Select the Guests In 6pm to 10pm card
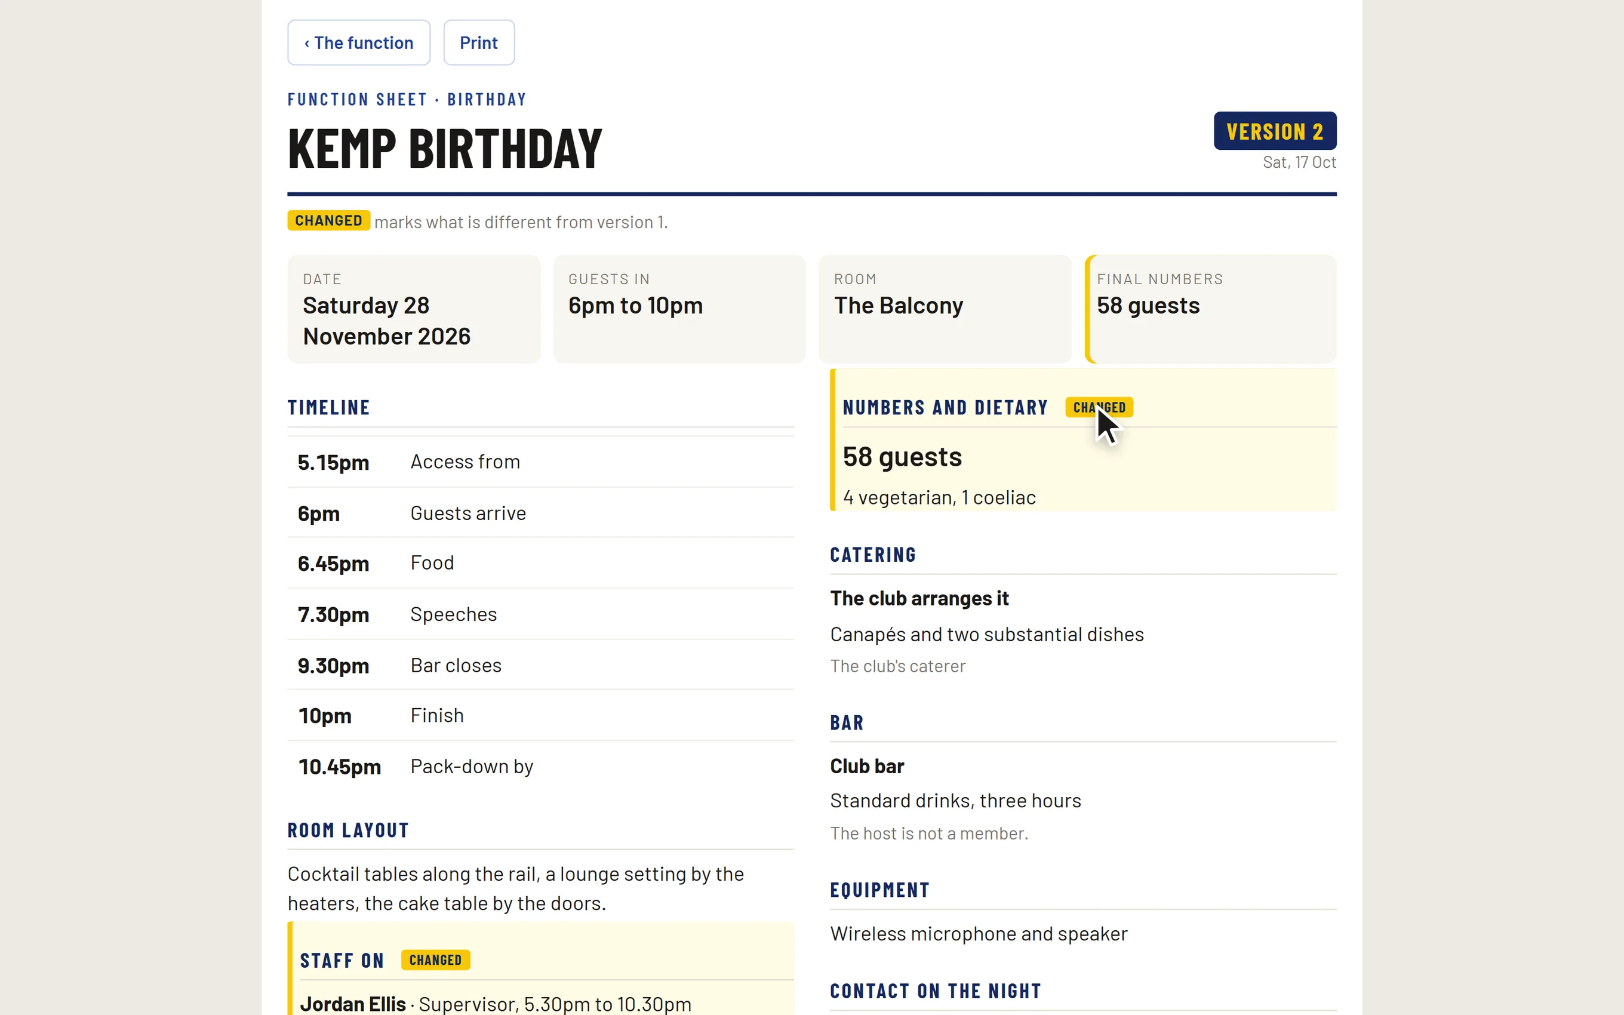This screenshot has width=1624, height=1015. coord(679,309)
